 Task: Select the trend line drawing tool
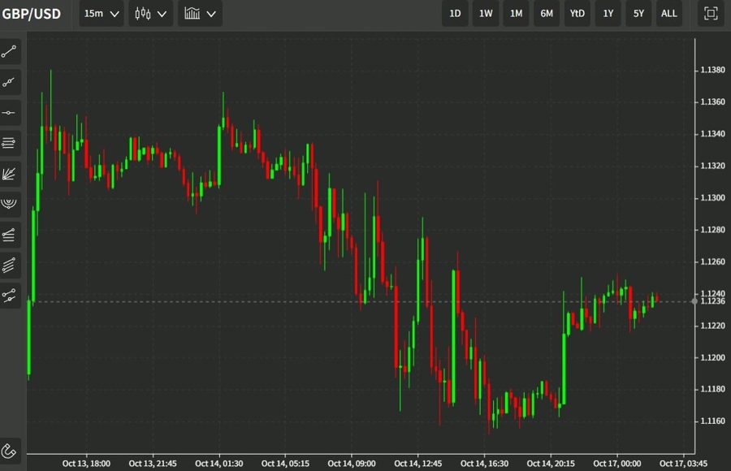(x=9, y=52)
